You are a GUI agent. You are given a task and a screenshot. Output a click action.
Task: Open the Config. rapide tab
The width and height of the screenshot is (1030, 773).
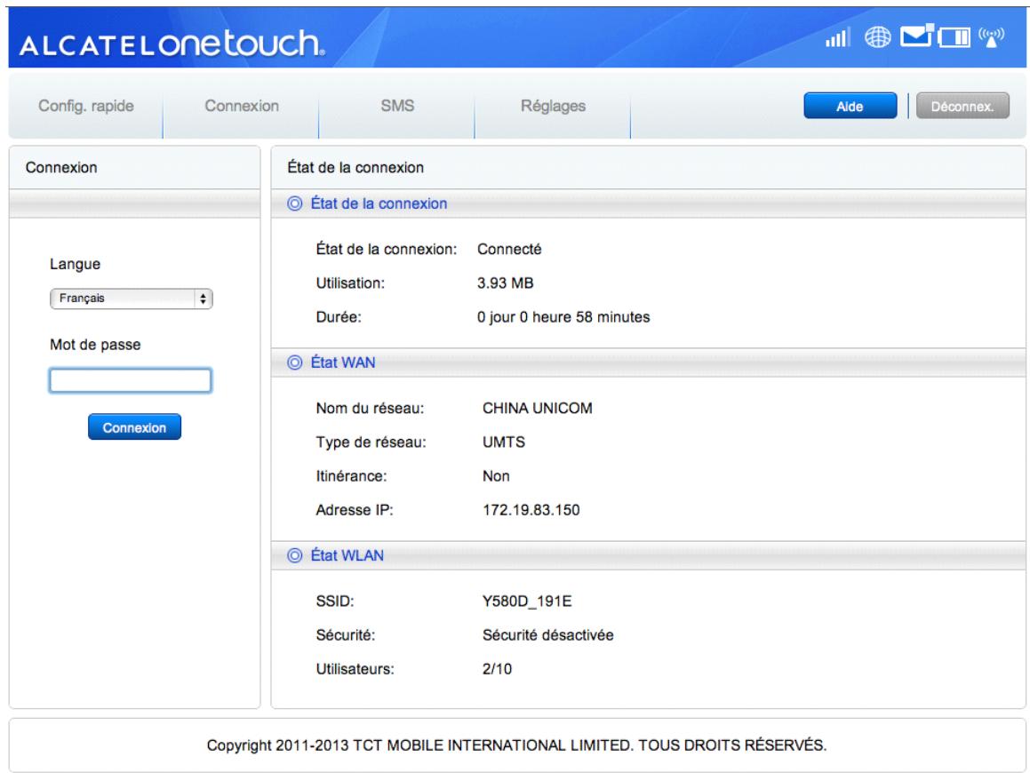(x=86, y=106)
